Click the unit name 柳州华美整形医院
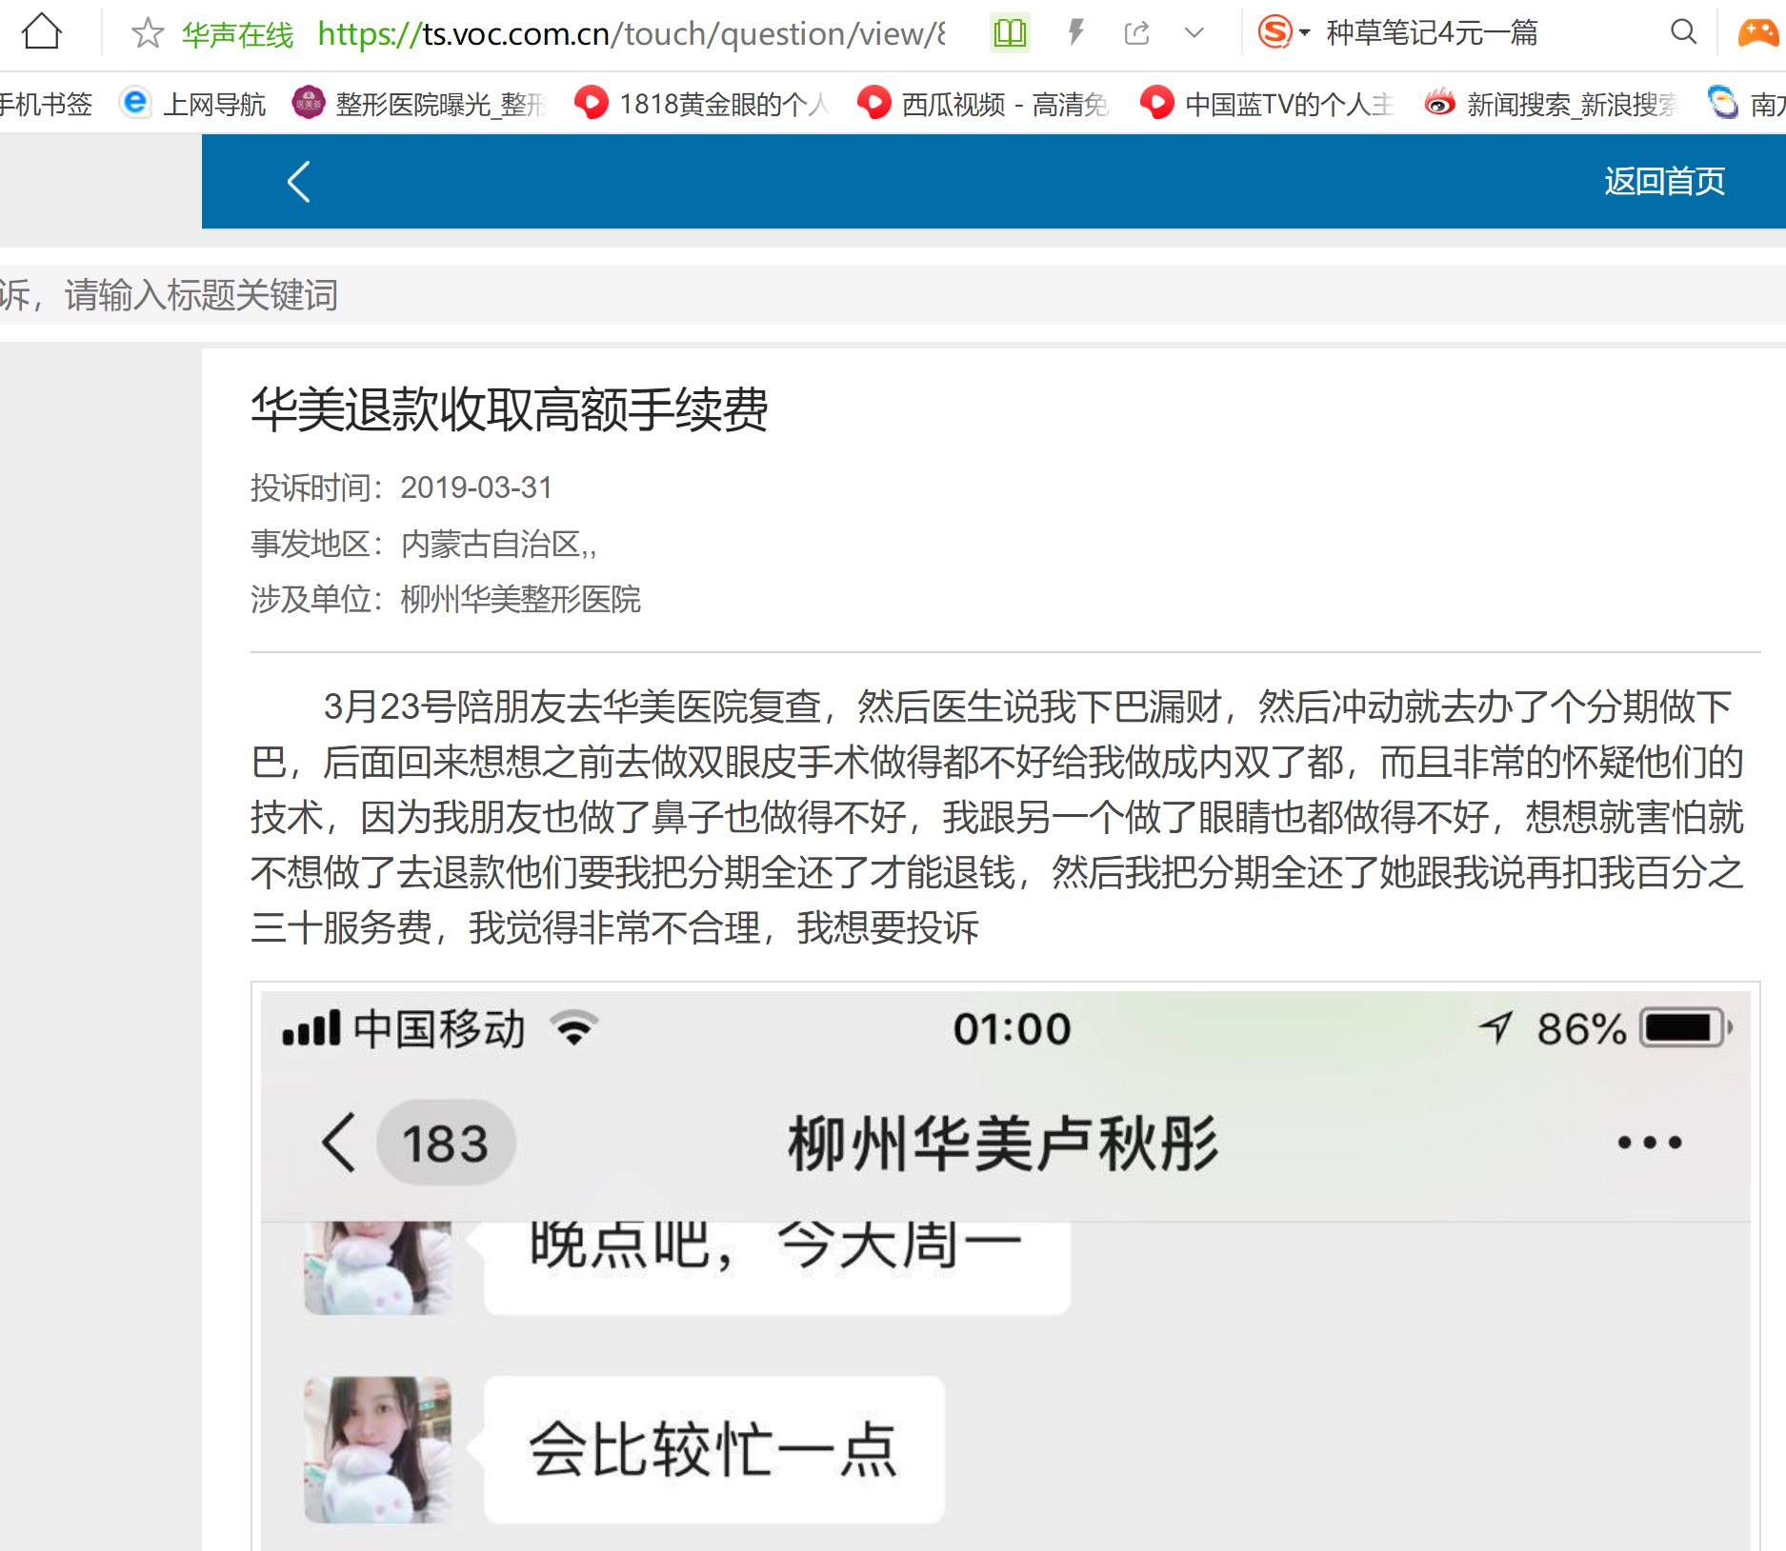The width and height of the screenshot is (1786, 1551). [x=521, y=599]
